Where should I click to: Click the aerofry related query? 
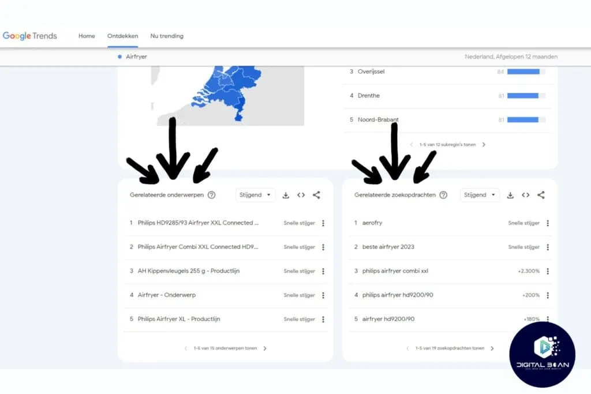(372, 223)
